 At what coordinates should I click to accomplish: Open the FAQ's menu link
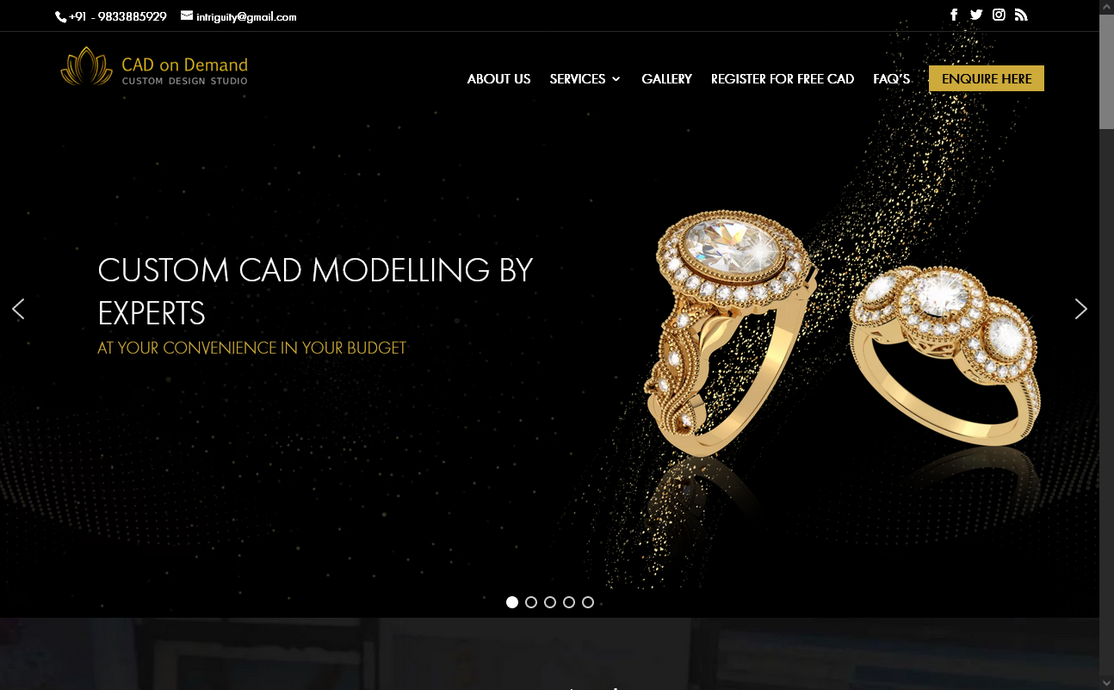(891, 79)
